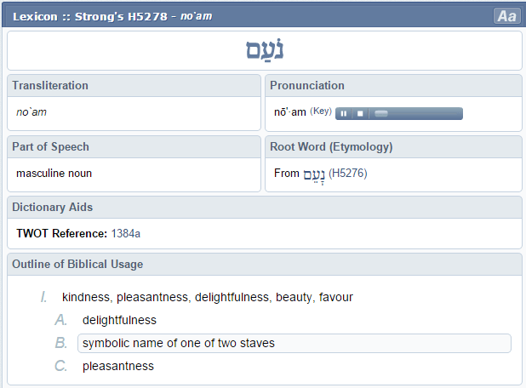The width and height of the screenshot is (526, 388).
Task: Click the masculine noun part of speech
Action: coord(54,174)
